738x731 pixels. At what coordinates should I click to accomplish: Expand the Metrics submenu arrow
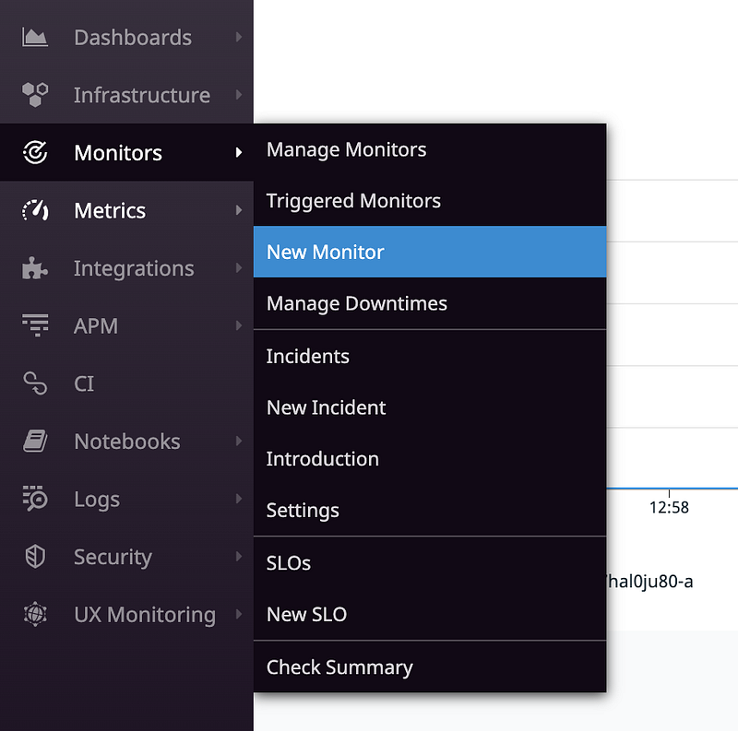point(238,210)
